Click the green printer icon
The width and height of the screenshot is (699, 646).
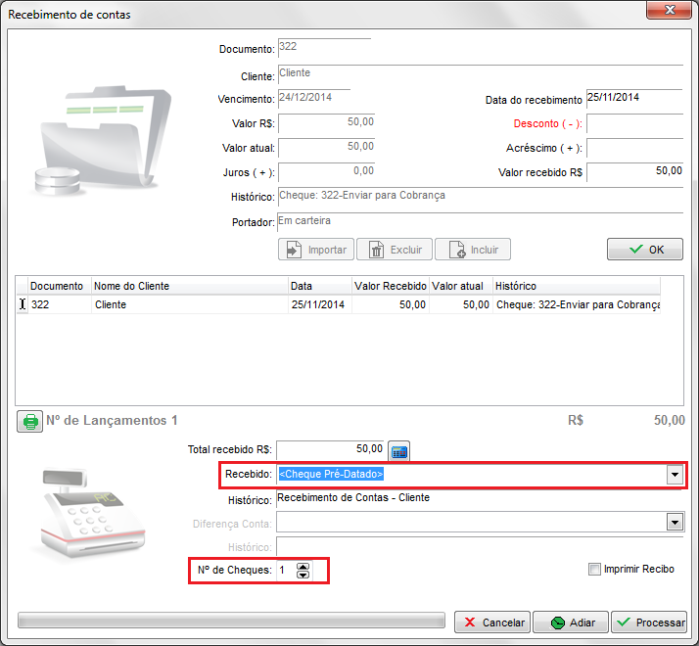click(30, 422)
